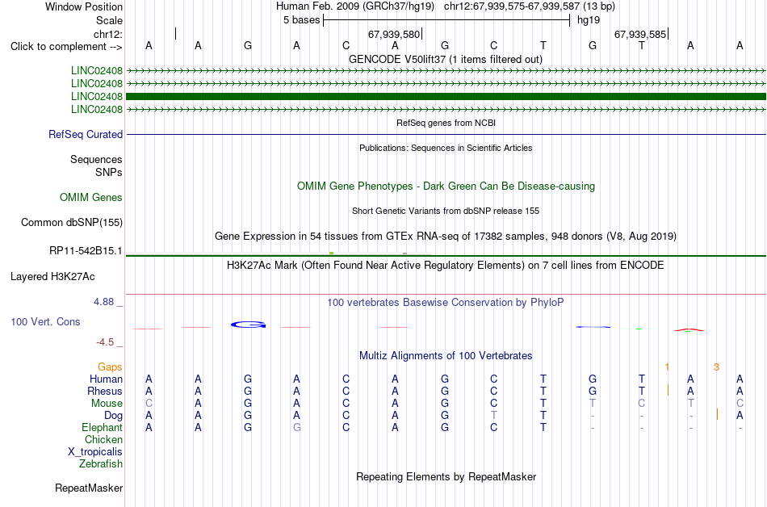This screenshot has width=767, height=507.
Task: Click the RepeatMasker track label
Action: click(89, 488)
